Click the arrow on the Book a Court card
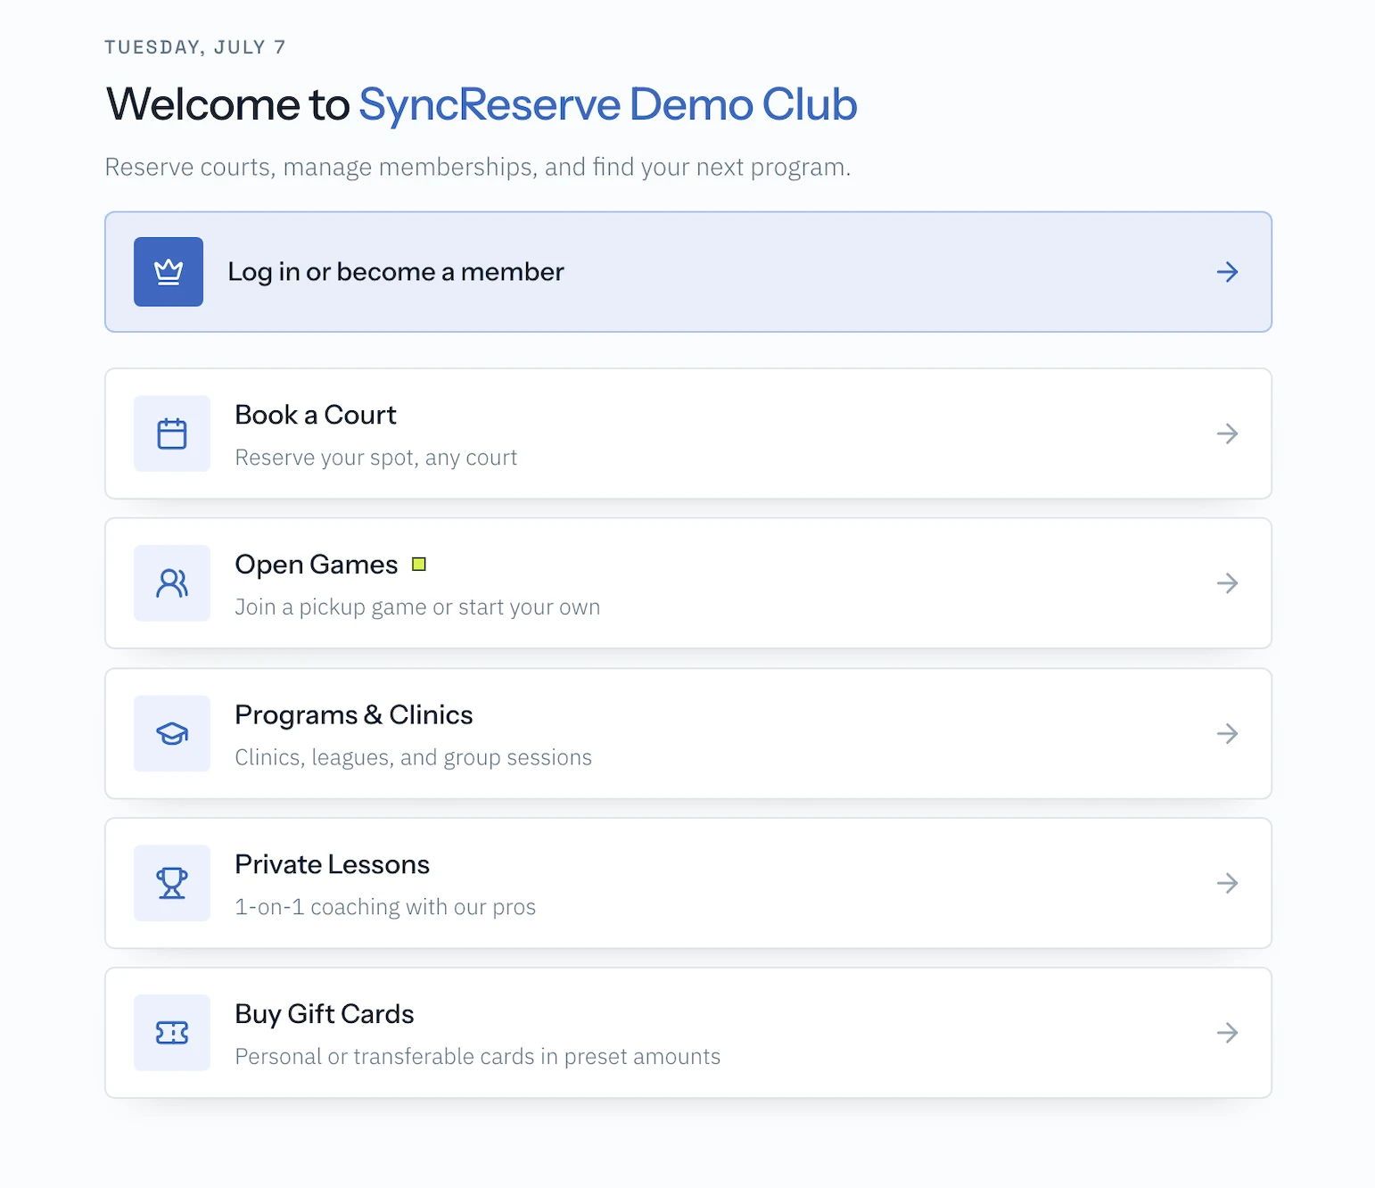 (1227, 433)
